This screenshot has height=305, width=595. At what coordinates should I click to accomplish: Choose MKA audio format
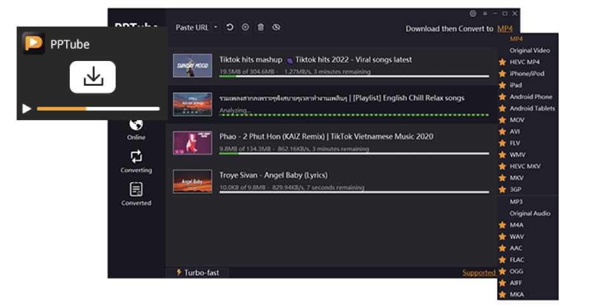516,294
